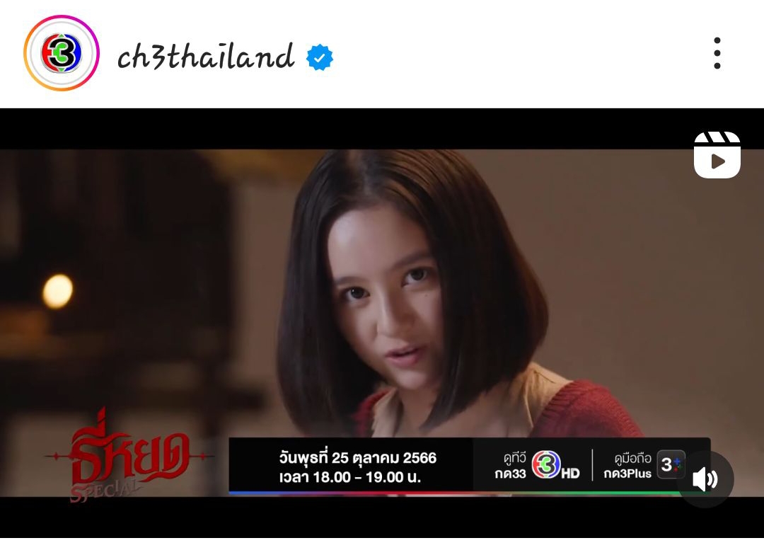
Task: Open the Reels icon on the video
Action: click(x=717, y=154)
